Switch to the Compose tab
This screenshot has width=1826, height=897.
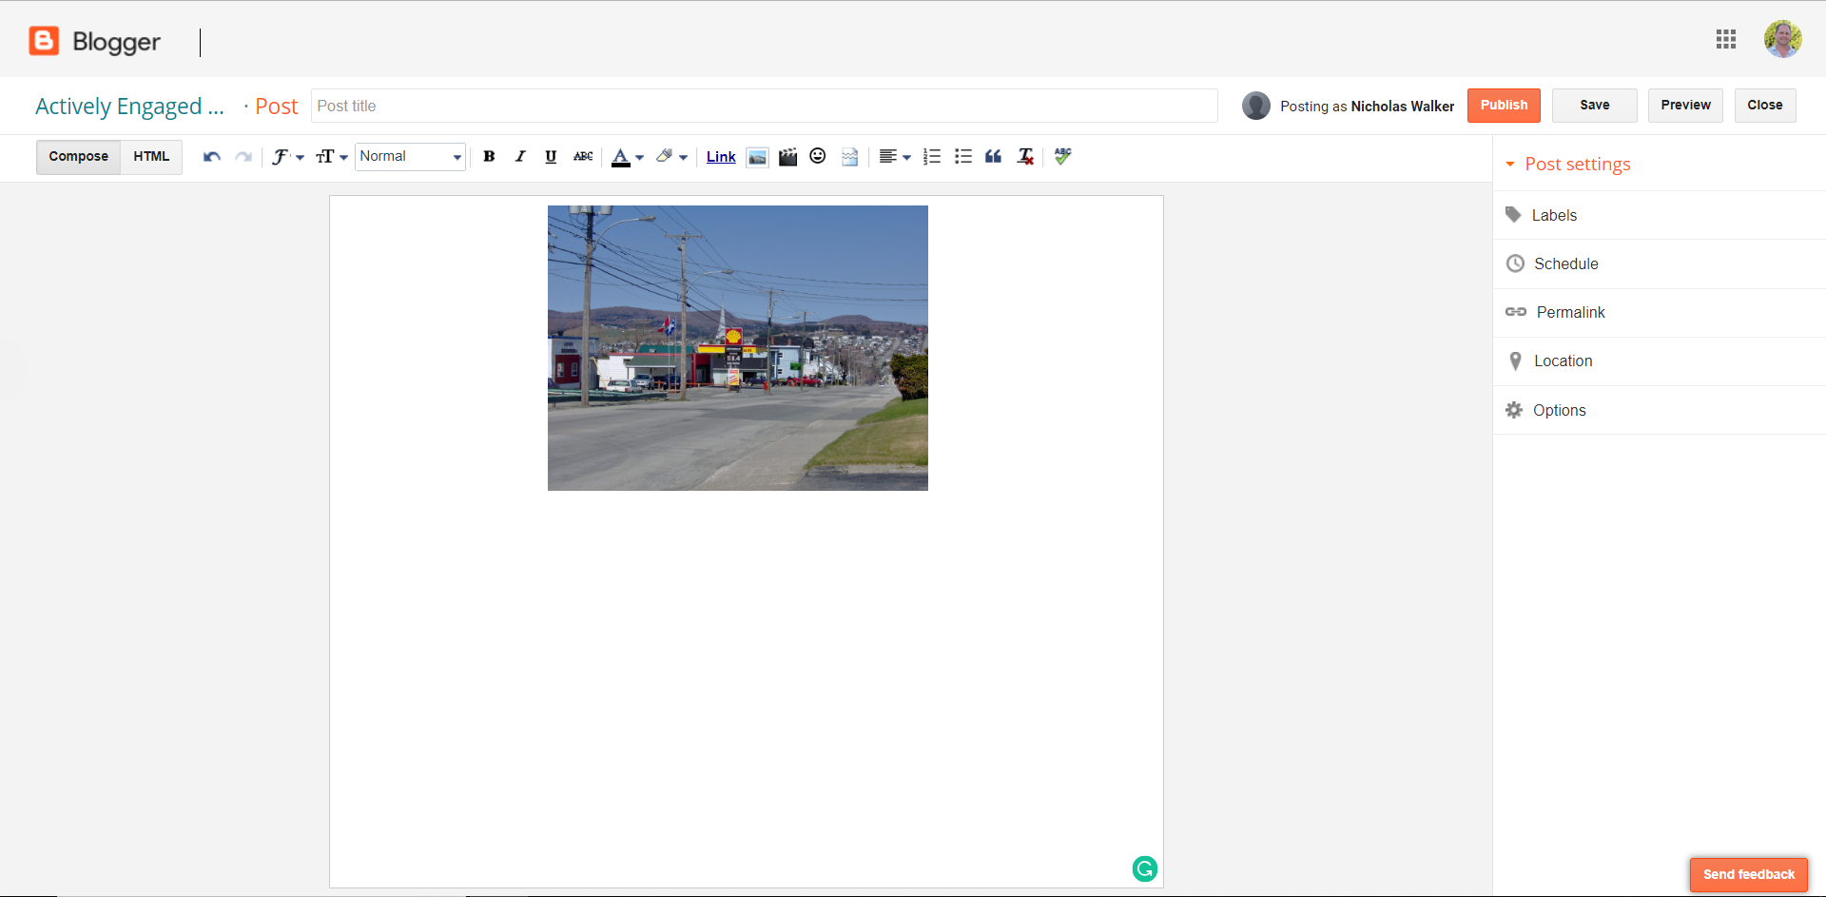(x=78, y=156)
